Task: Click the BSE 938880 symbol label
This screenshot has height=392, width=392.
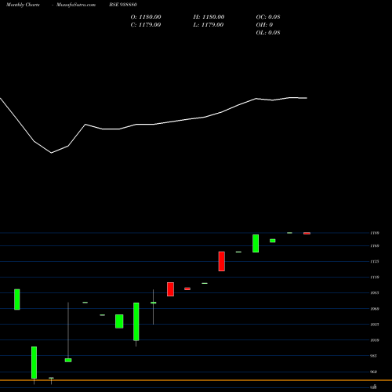Action: point(123,5)
